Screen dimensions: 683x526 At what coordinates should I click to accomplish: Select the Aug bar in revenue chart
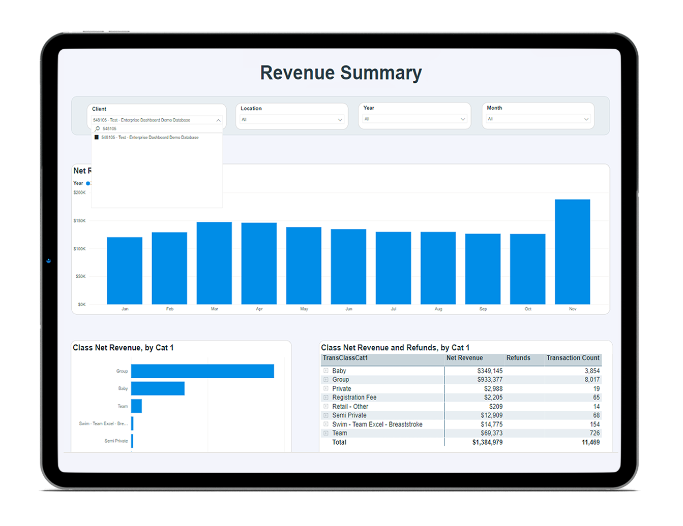438,268
